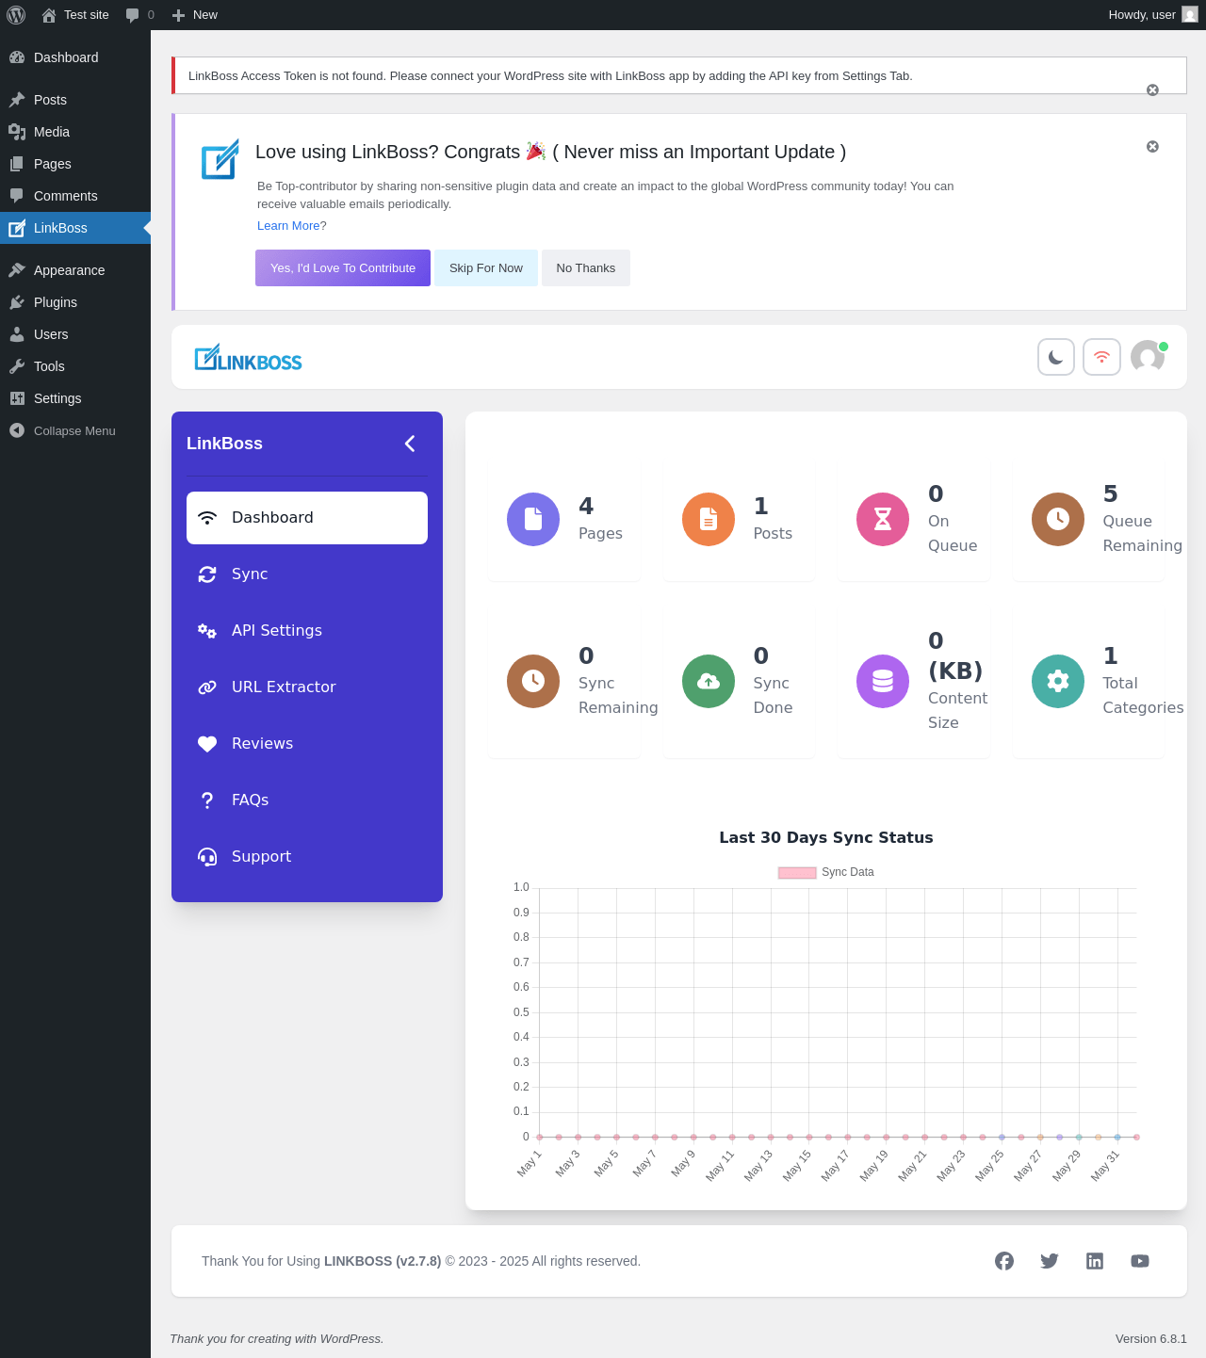The image size is (1206, 1358).
Task: Collapse the WordPress admin menu
Action: [x=75, y=430]
